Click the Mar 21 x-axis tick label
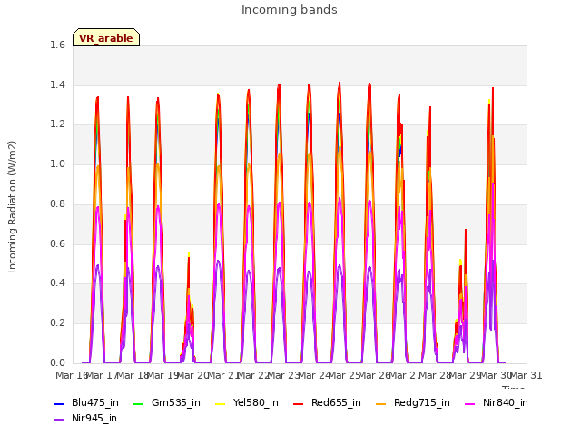Screen dimensions: 581x436 pos(223,375)
